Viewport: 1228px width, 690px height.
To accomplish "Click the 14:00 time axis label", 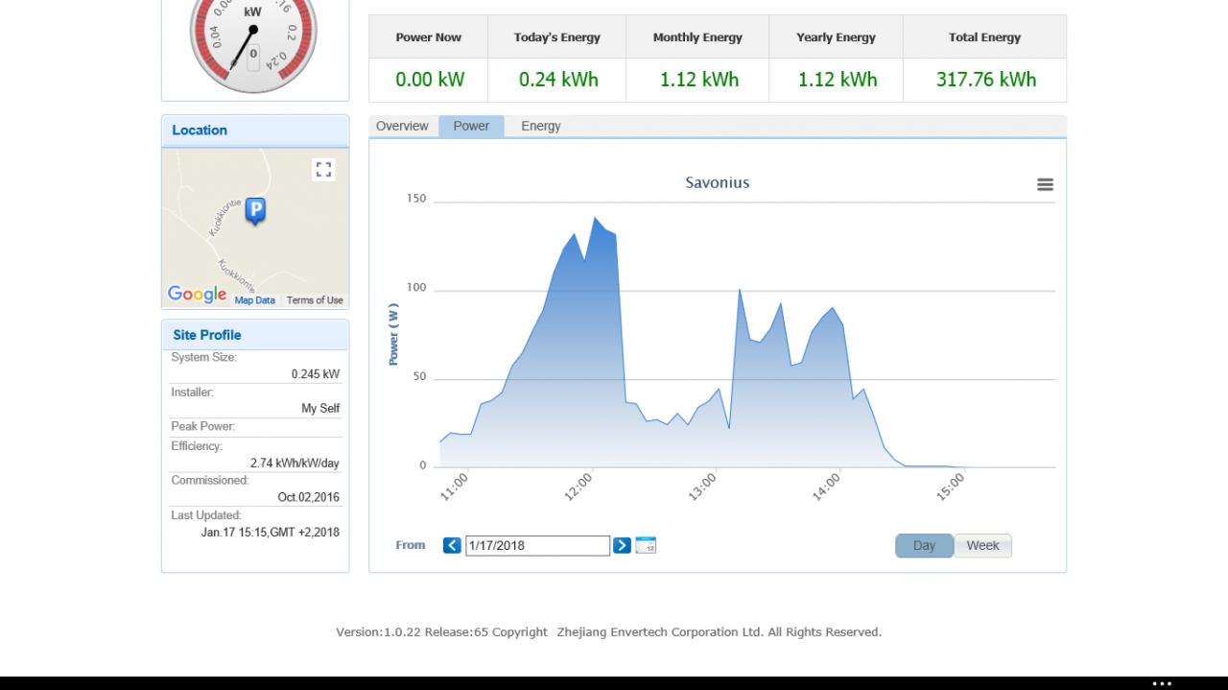I will tap(826, 488).
